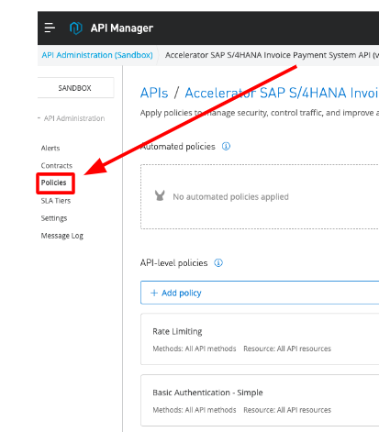Collapse the API Administration section
The height and width of the screenshot is (432, 379).
[39, 118]
